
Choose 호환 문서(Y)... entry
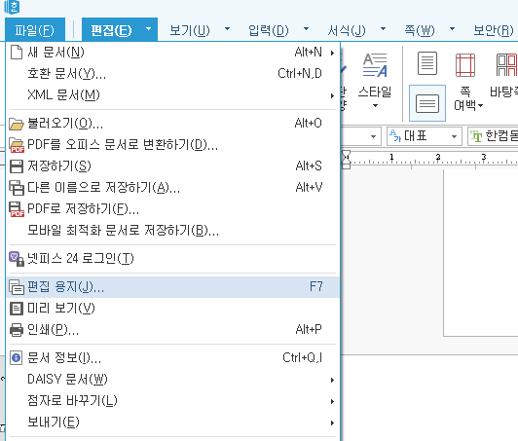click(172, 74)
